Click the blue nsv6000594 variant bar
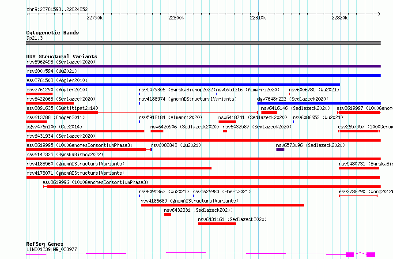This screenshot has height=259, width=393. click(x=203, y=75)
